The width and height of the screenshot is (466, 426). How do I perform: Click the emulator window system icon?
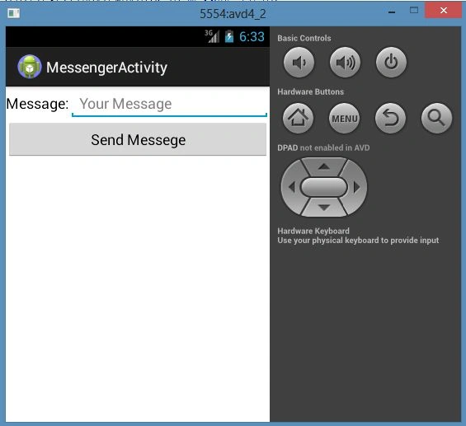click(x=14, y=13)
